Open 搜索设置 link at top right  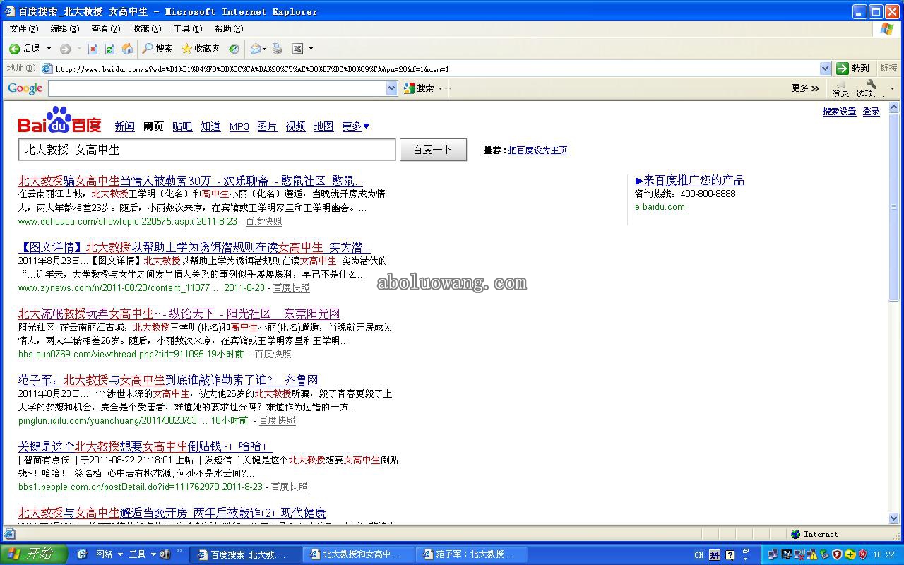click(839, 112)
